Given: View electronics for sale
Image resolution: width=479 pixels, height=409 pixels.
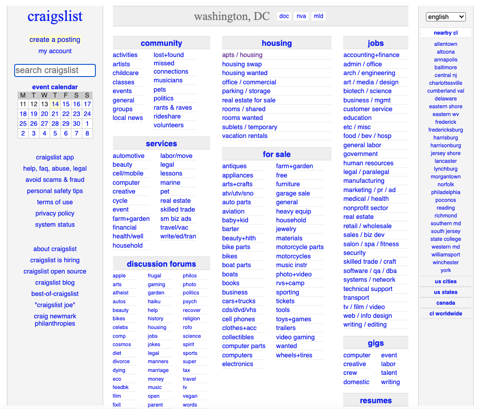Looking at the screenshot, I should [238, 364].
